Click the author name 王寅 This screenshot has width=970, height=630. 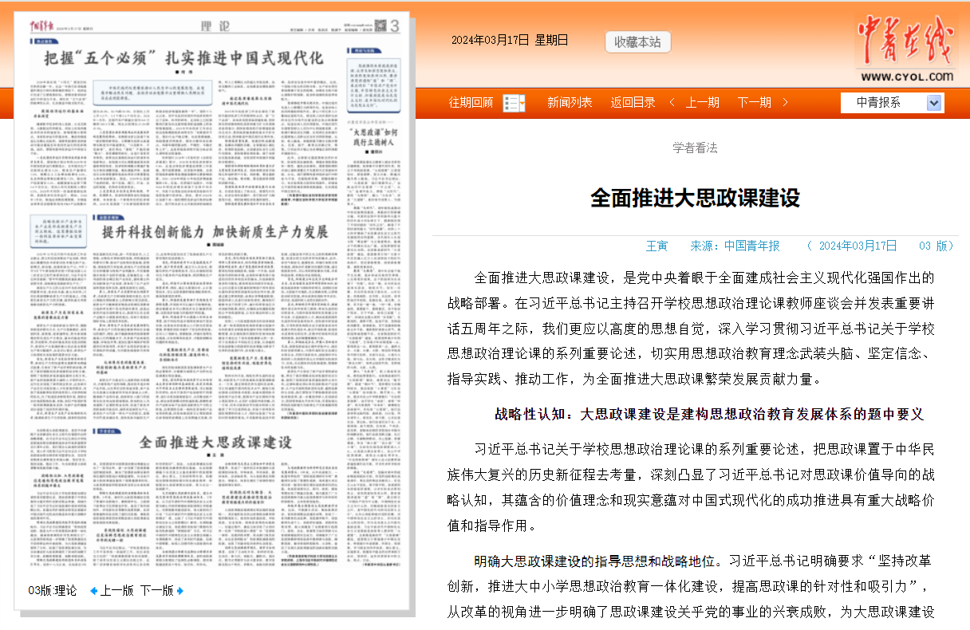657,246
